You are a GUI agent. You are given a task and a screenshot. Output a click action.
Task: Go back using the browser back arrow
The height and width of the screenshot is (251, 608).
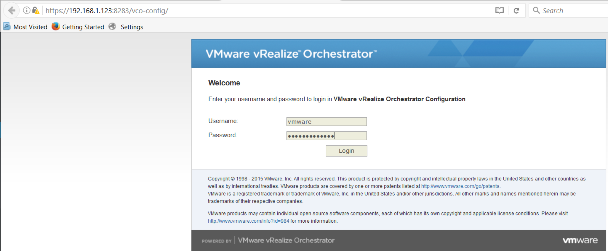click(12, 11)
